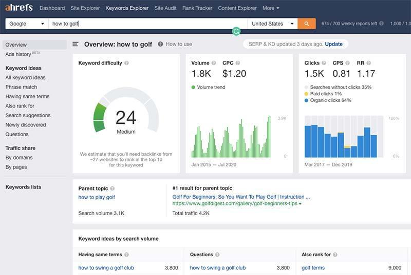Open Search suggestions report

(28, 115)
